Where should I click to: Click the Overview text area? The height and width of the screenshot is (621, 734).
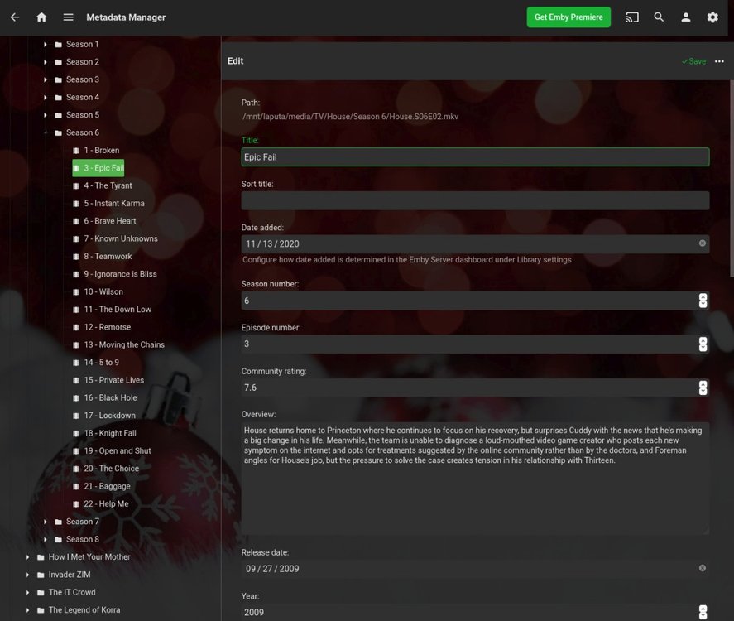[475, 478]
